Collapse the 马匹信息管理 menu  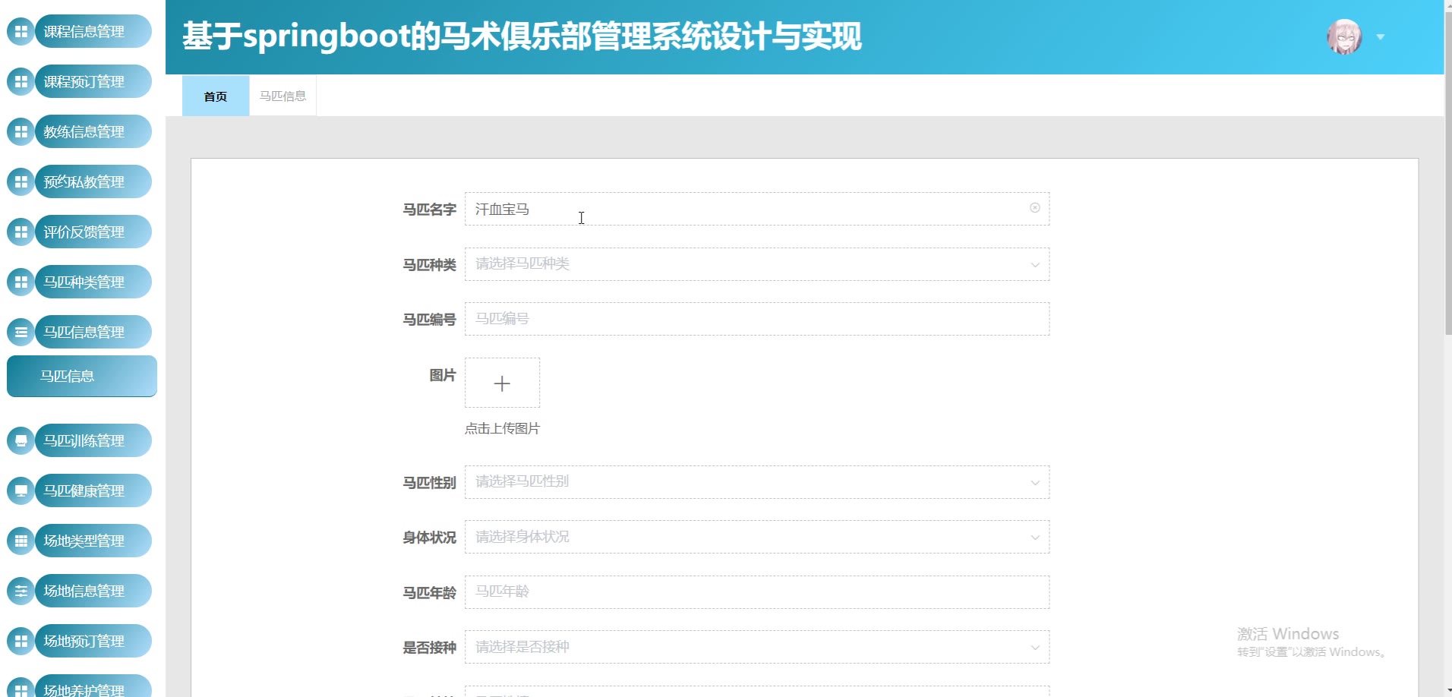click(x=93, y=332)
